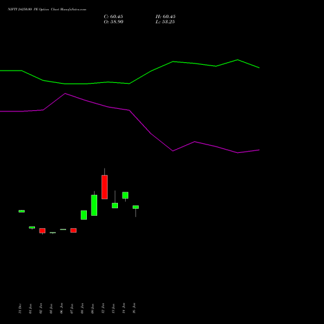Screen dimensions: 324x324
Task: Click the low price value L: 53.25
Action: [165, 22]
